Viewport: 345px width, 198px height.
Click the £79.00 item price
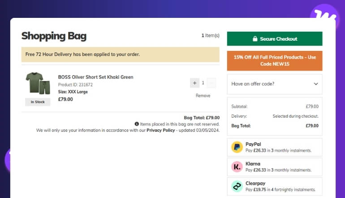tap(65, 99)
